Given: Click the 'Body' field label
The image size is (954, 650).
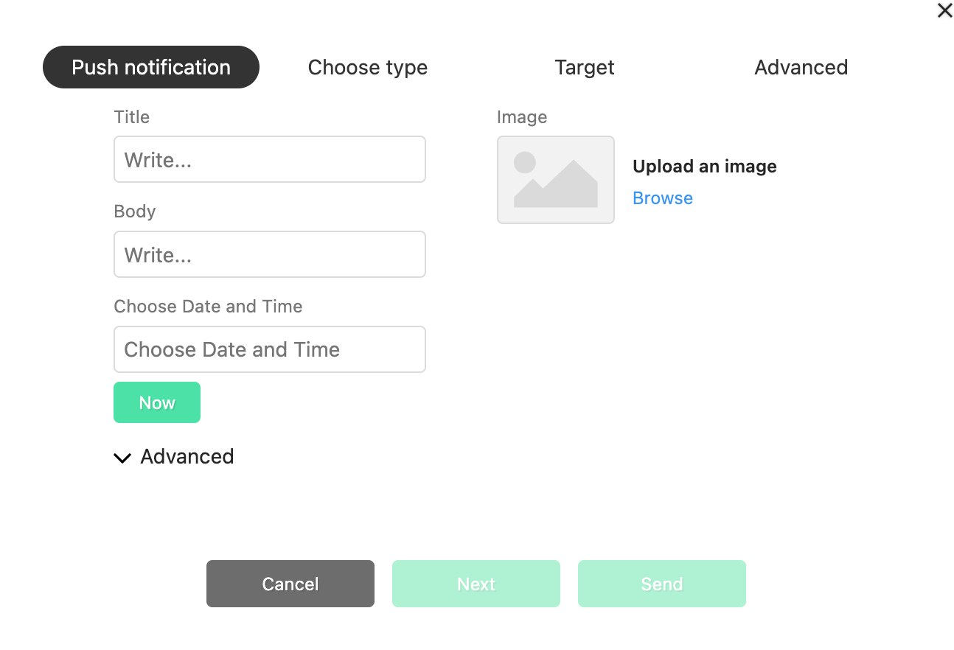Looking at the screenshot, I should (x=135, y=212).
